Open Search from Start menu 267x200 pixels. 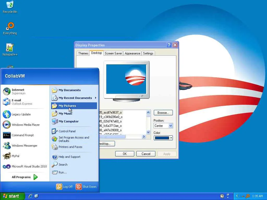[x=74, y=165]
